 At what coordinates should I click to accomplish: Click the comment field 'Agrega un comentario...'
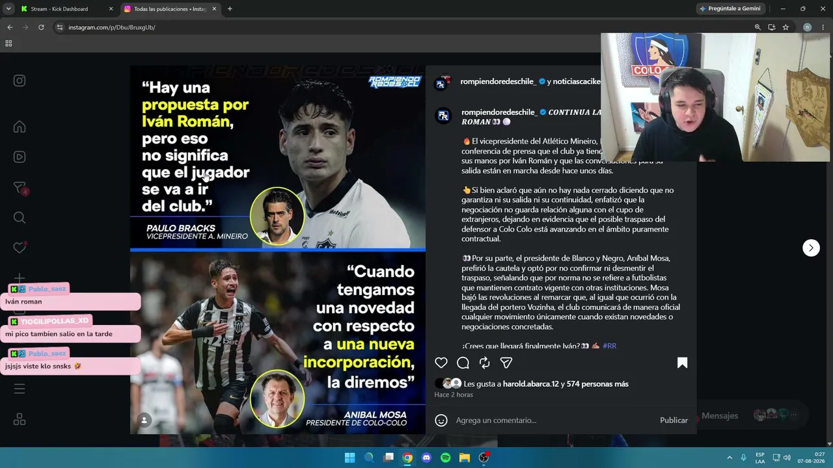pos(553,421)
